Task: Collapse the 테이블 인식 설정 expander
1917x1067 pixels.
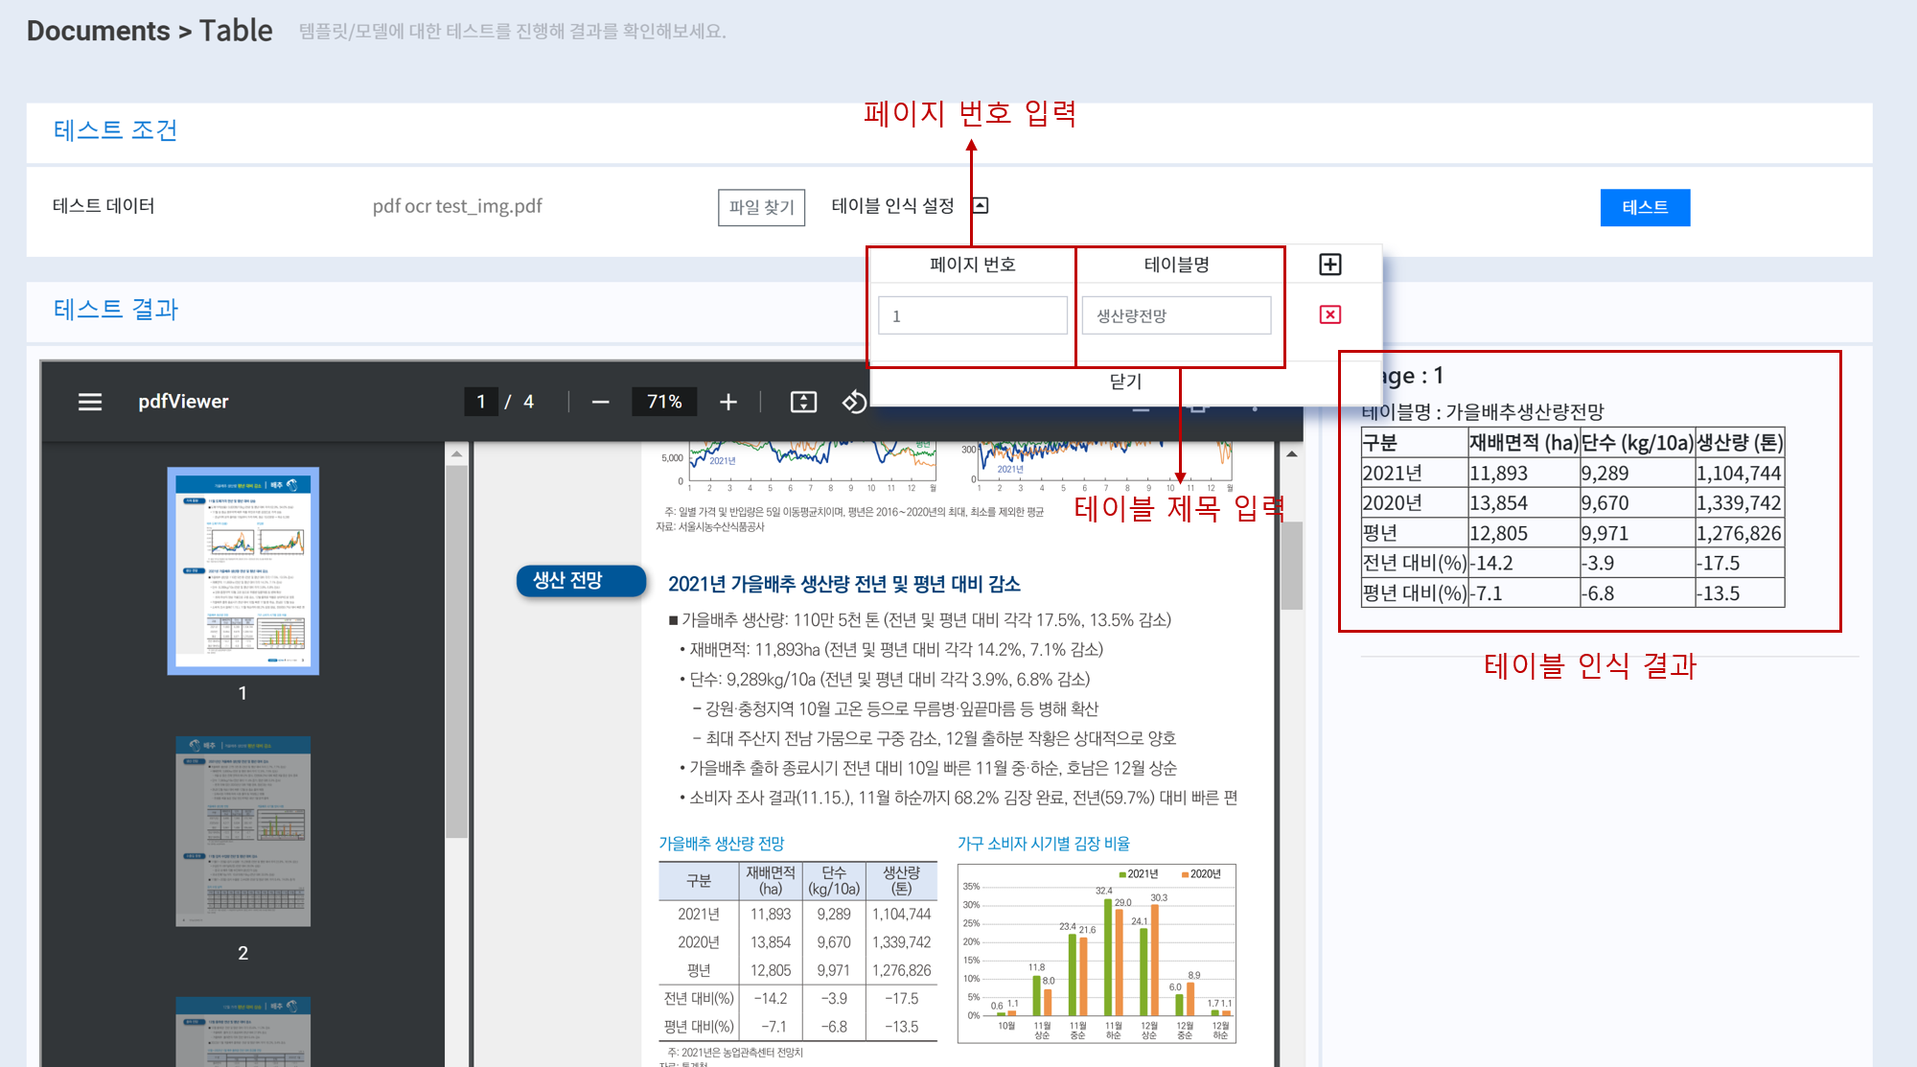Action: (x=981, y=205)
